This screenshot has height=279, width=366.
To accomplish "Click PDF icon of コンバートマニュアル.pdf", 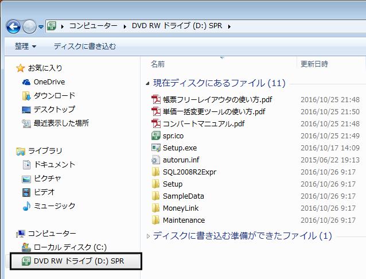I will (x=155, y=123).
